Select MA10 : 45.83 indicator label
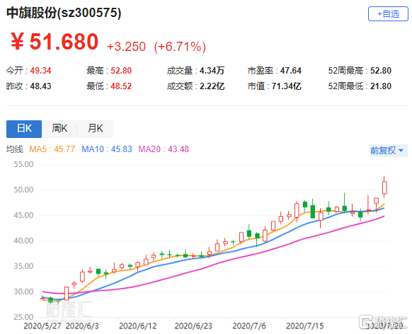The height and width of the screenshot is (334, 412). point(107,149)
